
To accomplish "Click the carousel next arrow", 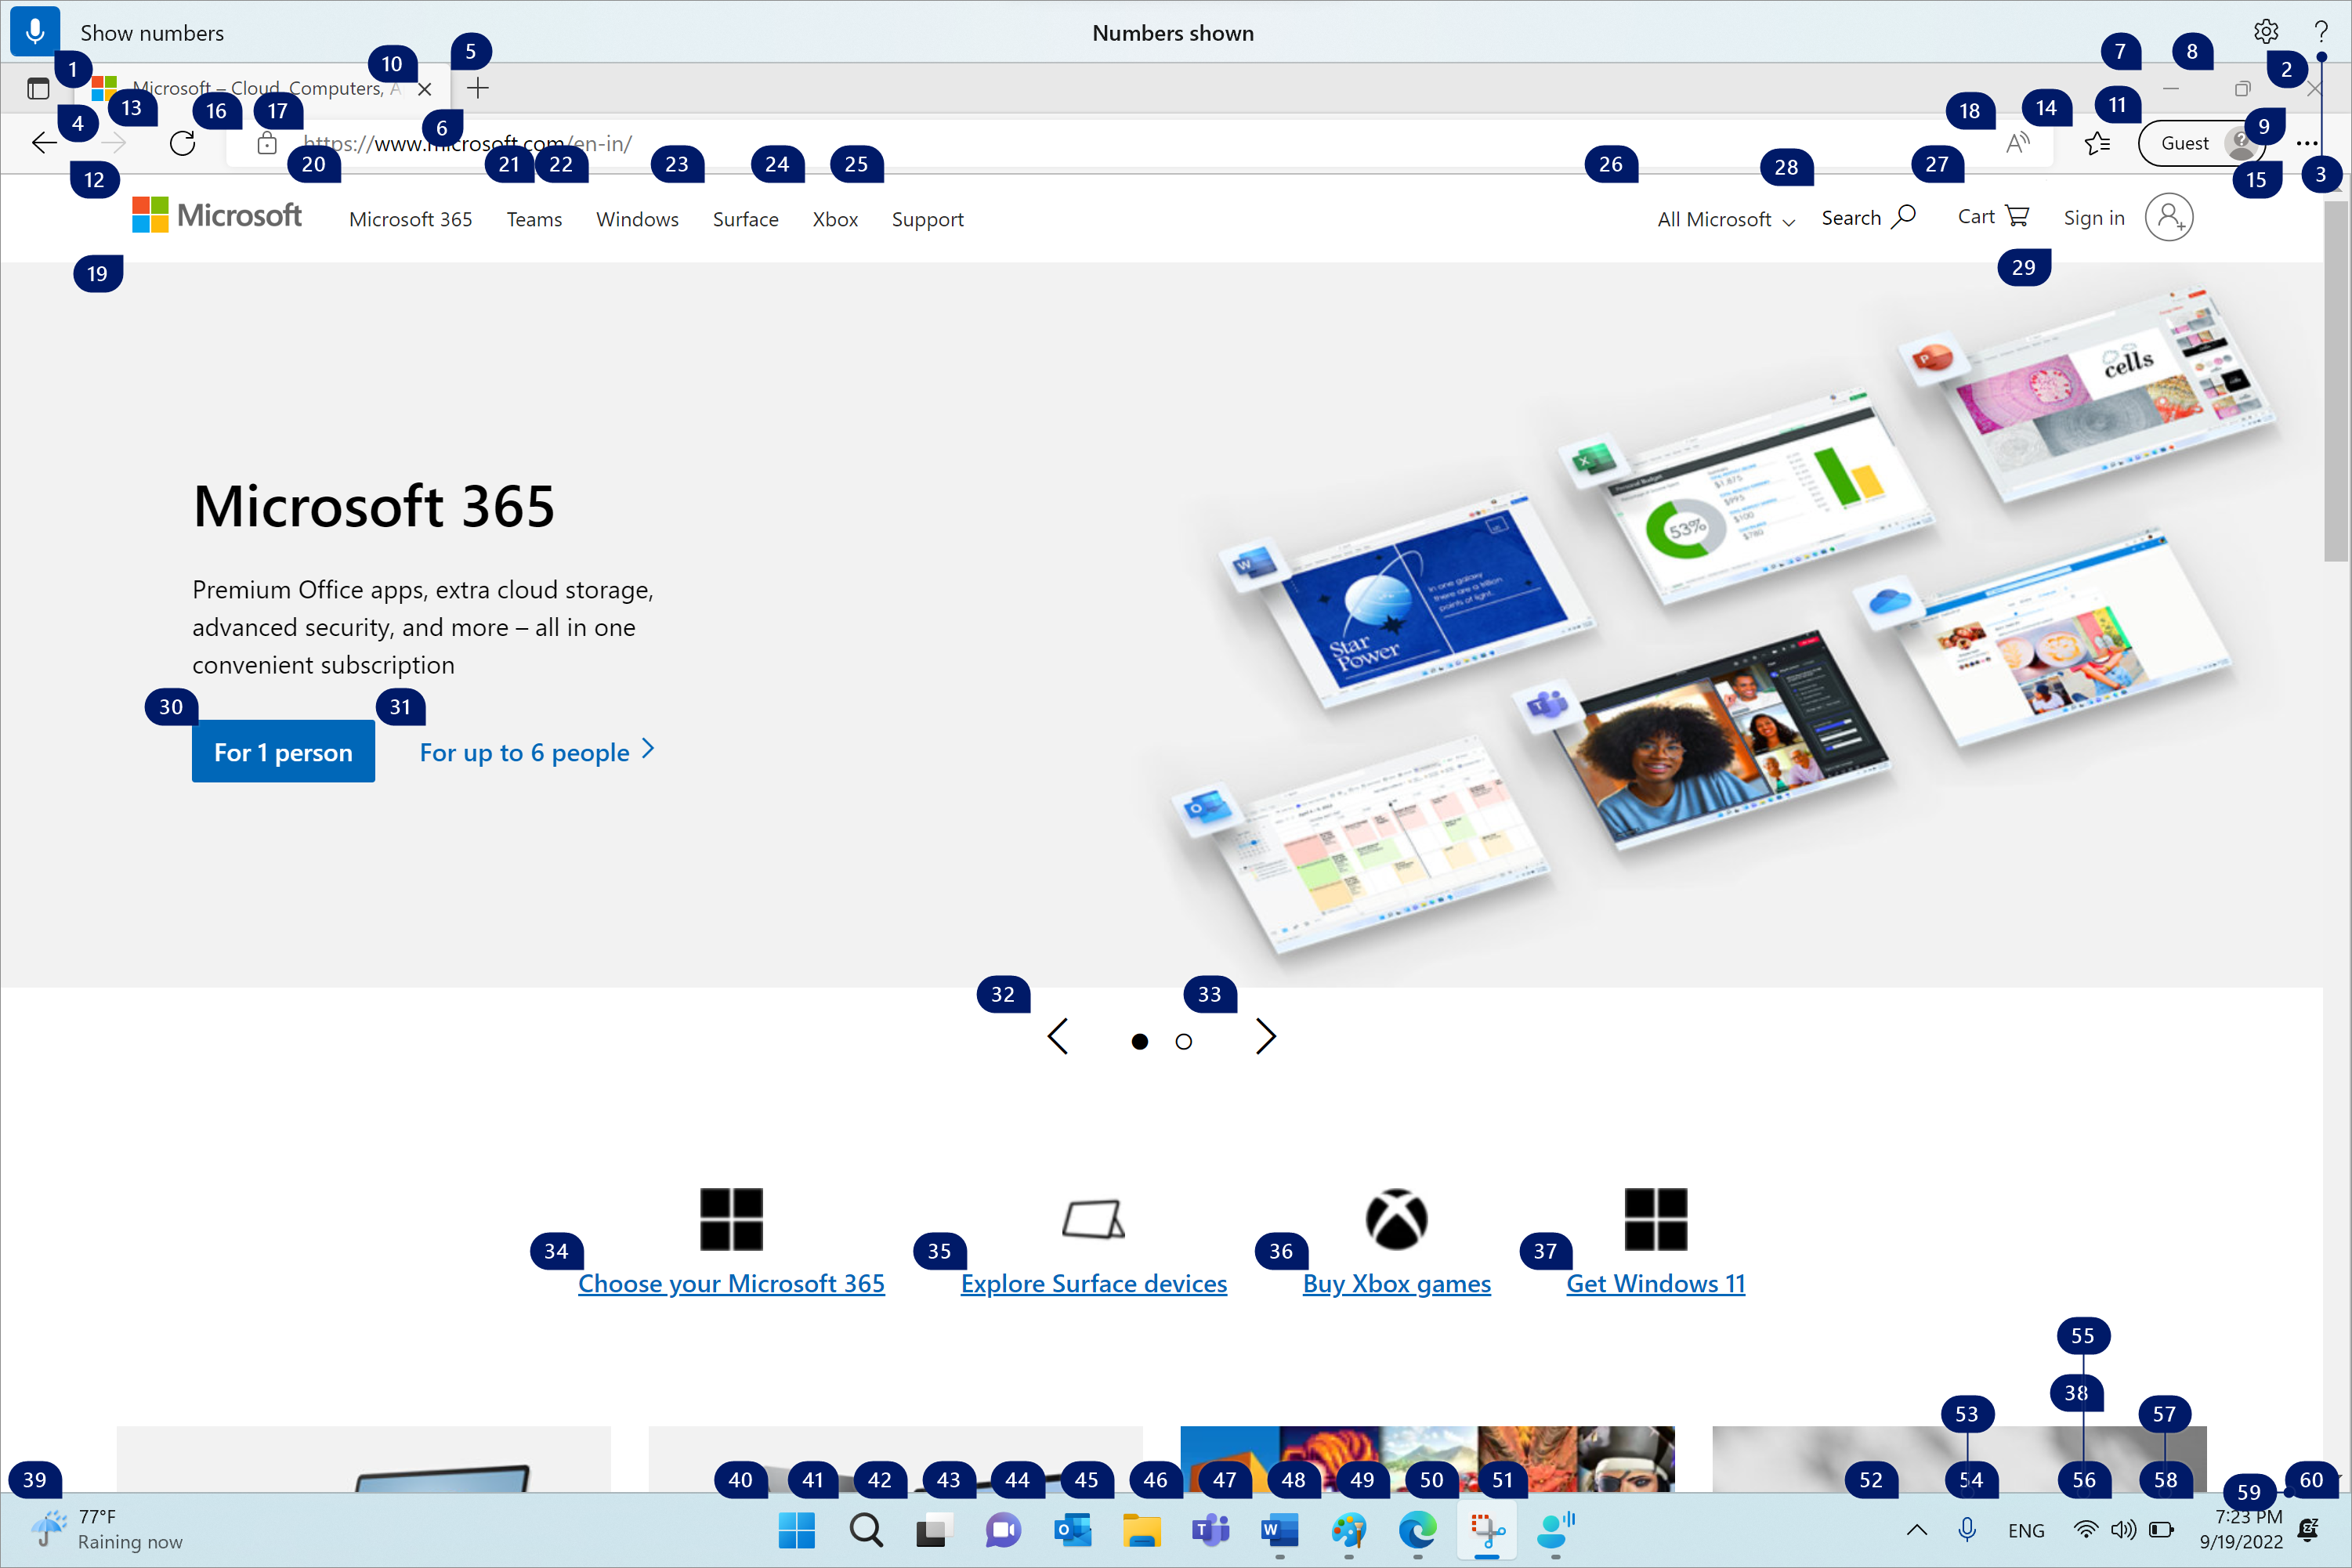I will (x=1268, y=1038).
